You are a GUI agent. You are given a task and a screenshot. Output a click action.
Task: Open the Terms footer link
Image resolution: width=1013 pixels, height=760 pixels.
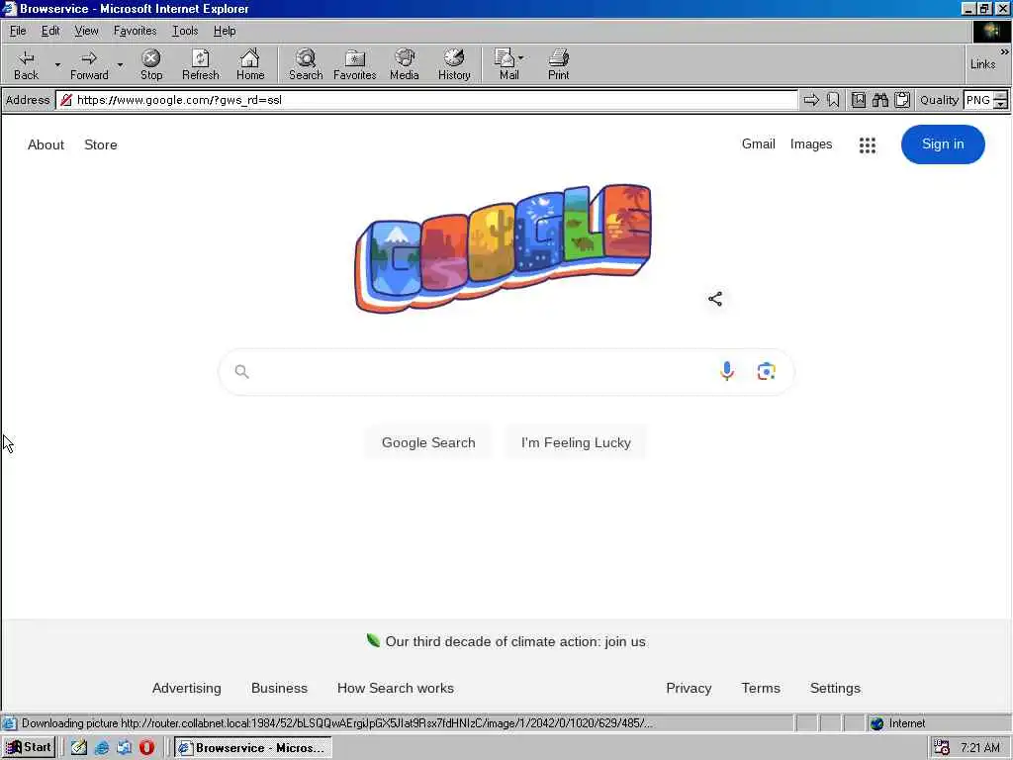761,689
